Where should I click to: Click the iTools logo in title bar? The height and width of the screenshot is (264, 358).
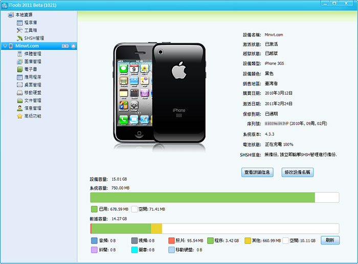[x=4, y=5]
